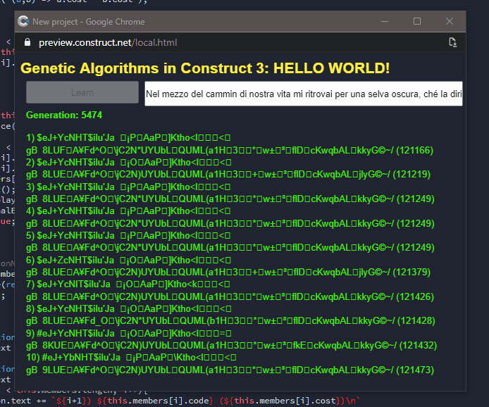Click result row starting with 7) $eJ+YcNIT
The image size is (489, 407).
[128, 284]
